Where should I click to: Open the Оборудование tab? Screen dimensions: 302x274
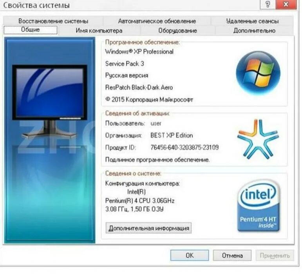[177, 31]
